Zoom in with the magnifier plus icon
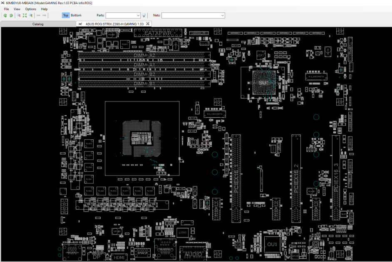Screen dimensions: 392x262 coord(31,15)
